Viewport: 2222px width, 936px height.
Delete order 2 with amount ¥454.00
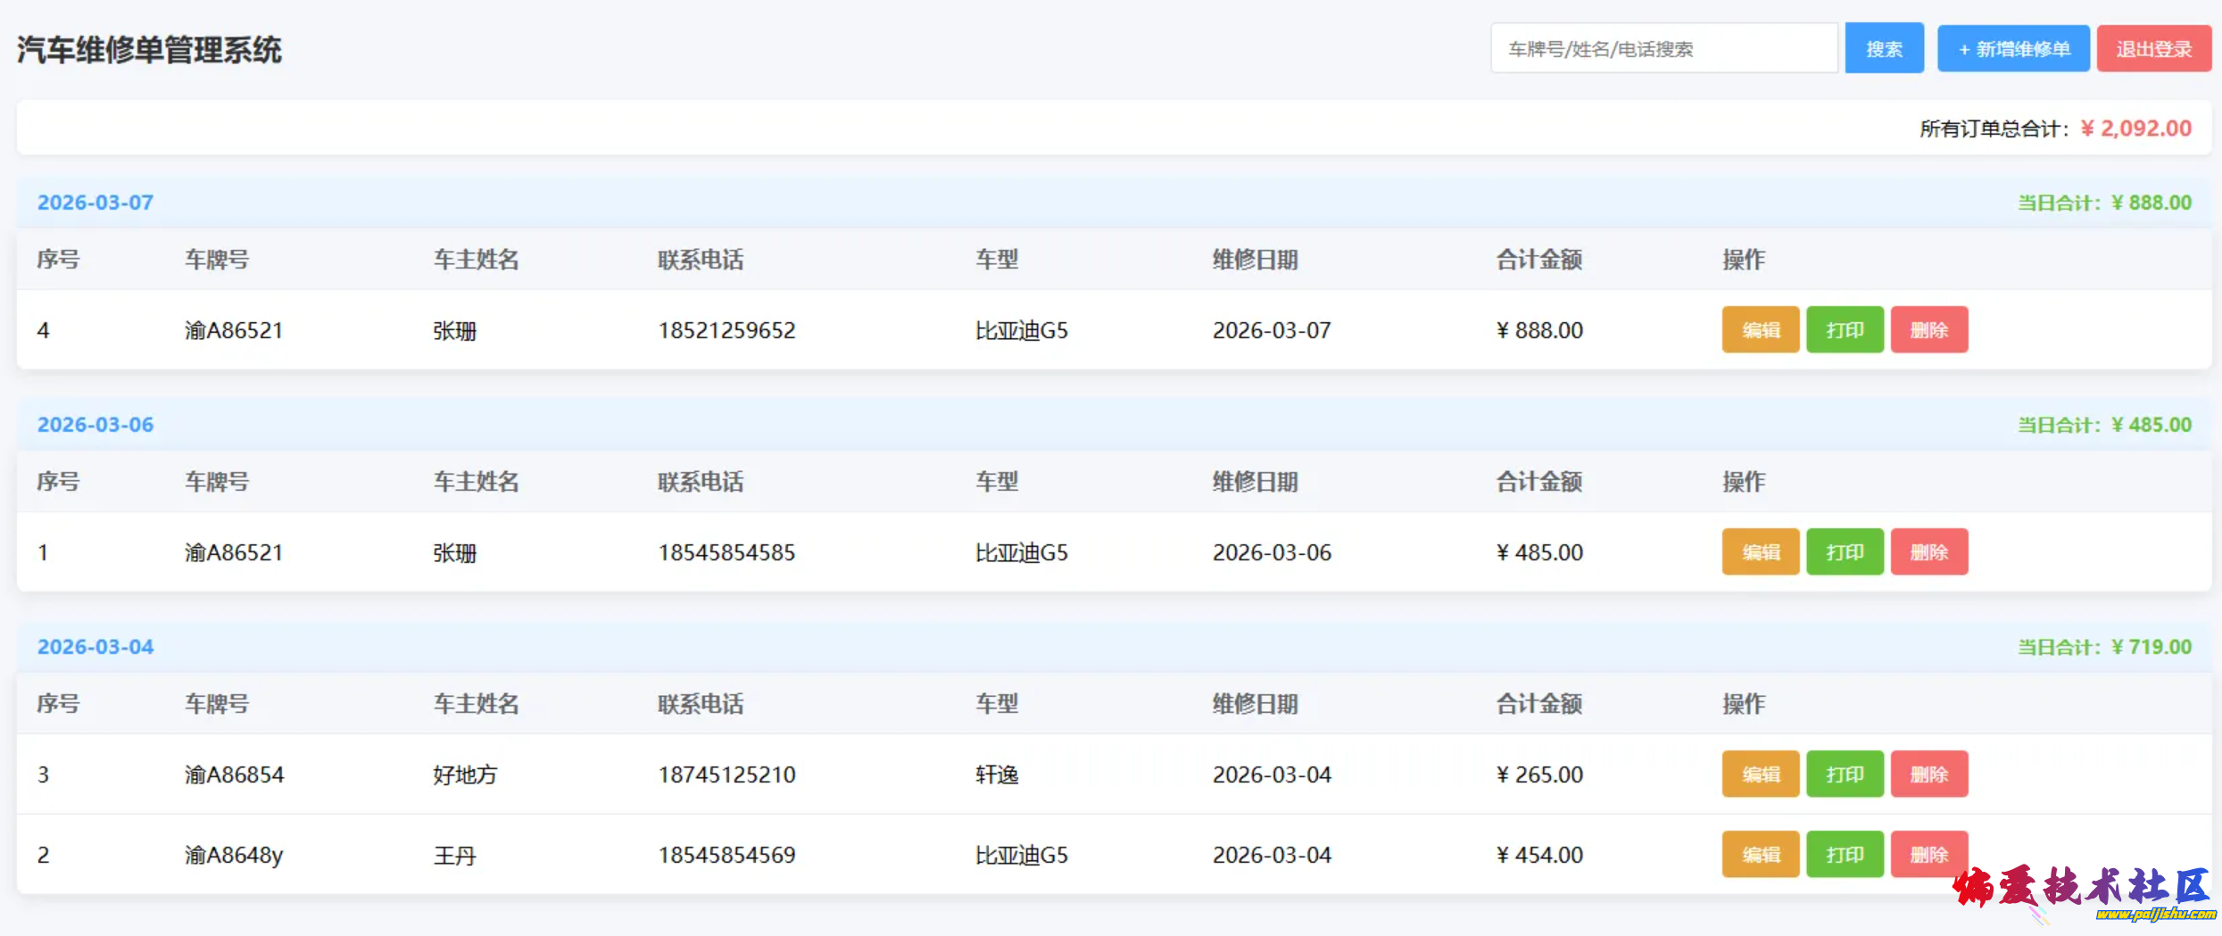click(x=1928, y=855)
